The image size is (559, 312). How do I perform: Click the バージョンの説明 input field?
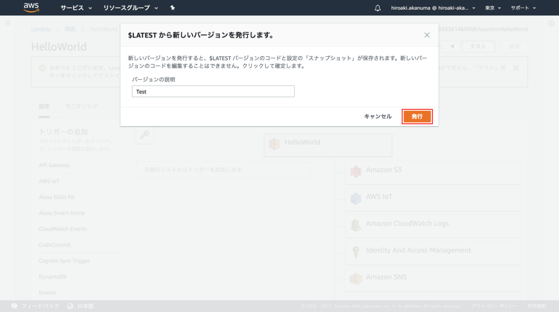(213, 91)
